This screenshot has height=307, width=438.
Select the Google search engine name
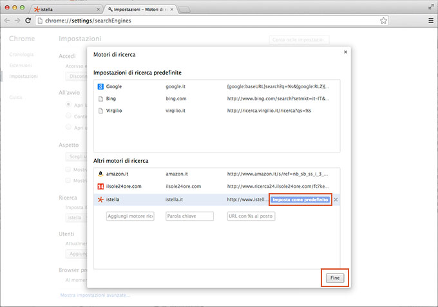[114, 86]
